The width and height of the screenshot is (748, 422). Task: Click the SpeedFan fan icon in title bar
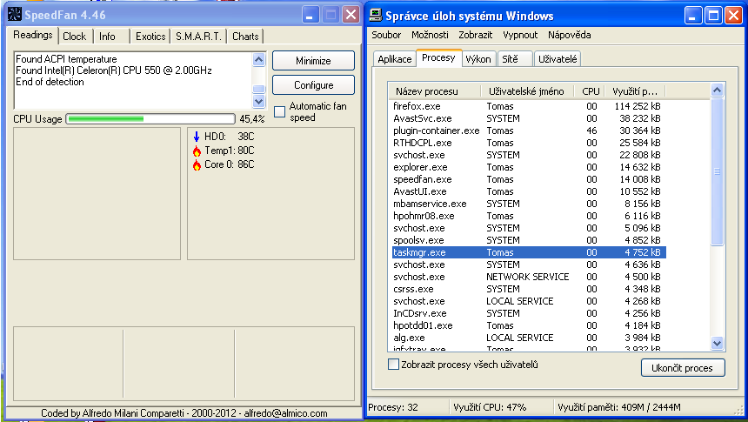14,14
